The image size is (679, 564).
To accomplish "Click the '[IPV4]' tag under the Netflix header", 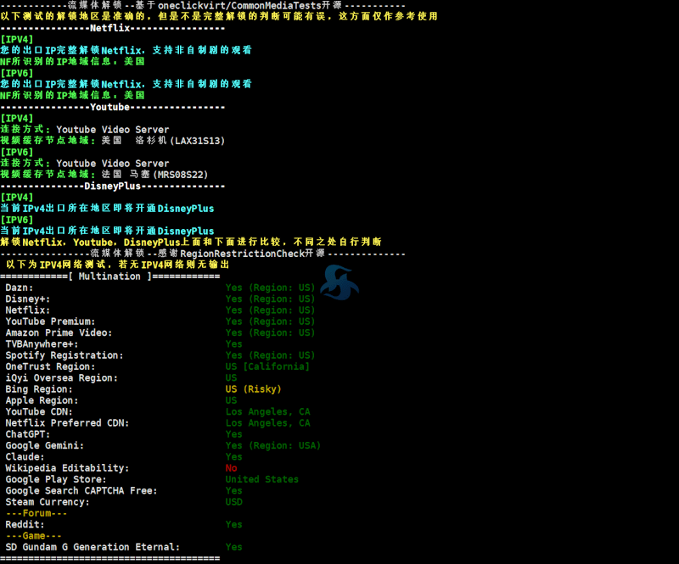I will click(17, 39).
